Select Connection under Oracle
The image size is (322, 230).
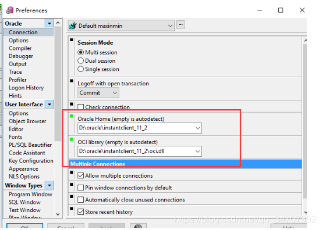coord(23,33)
